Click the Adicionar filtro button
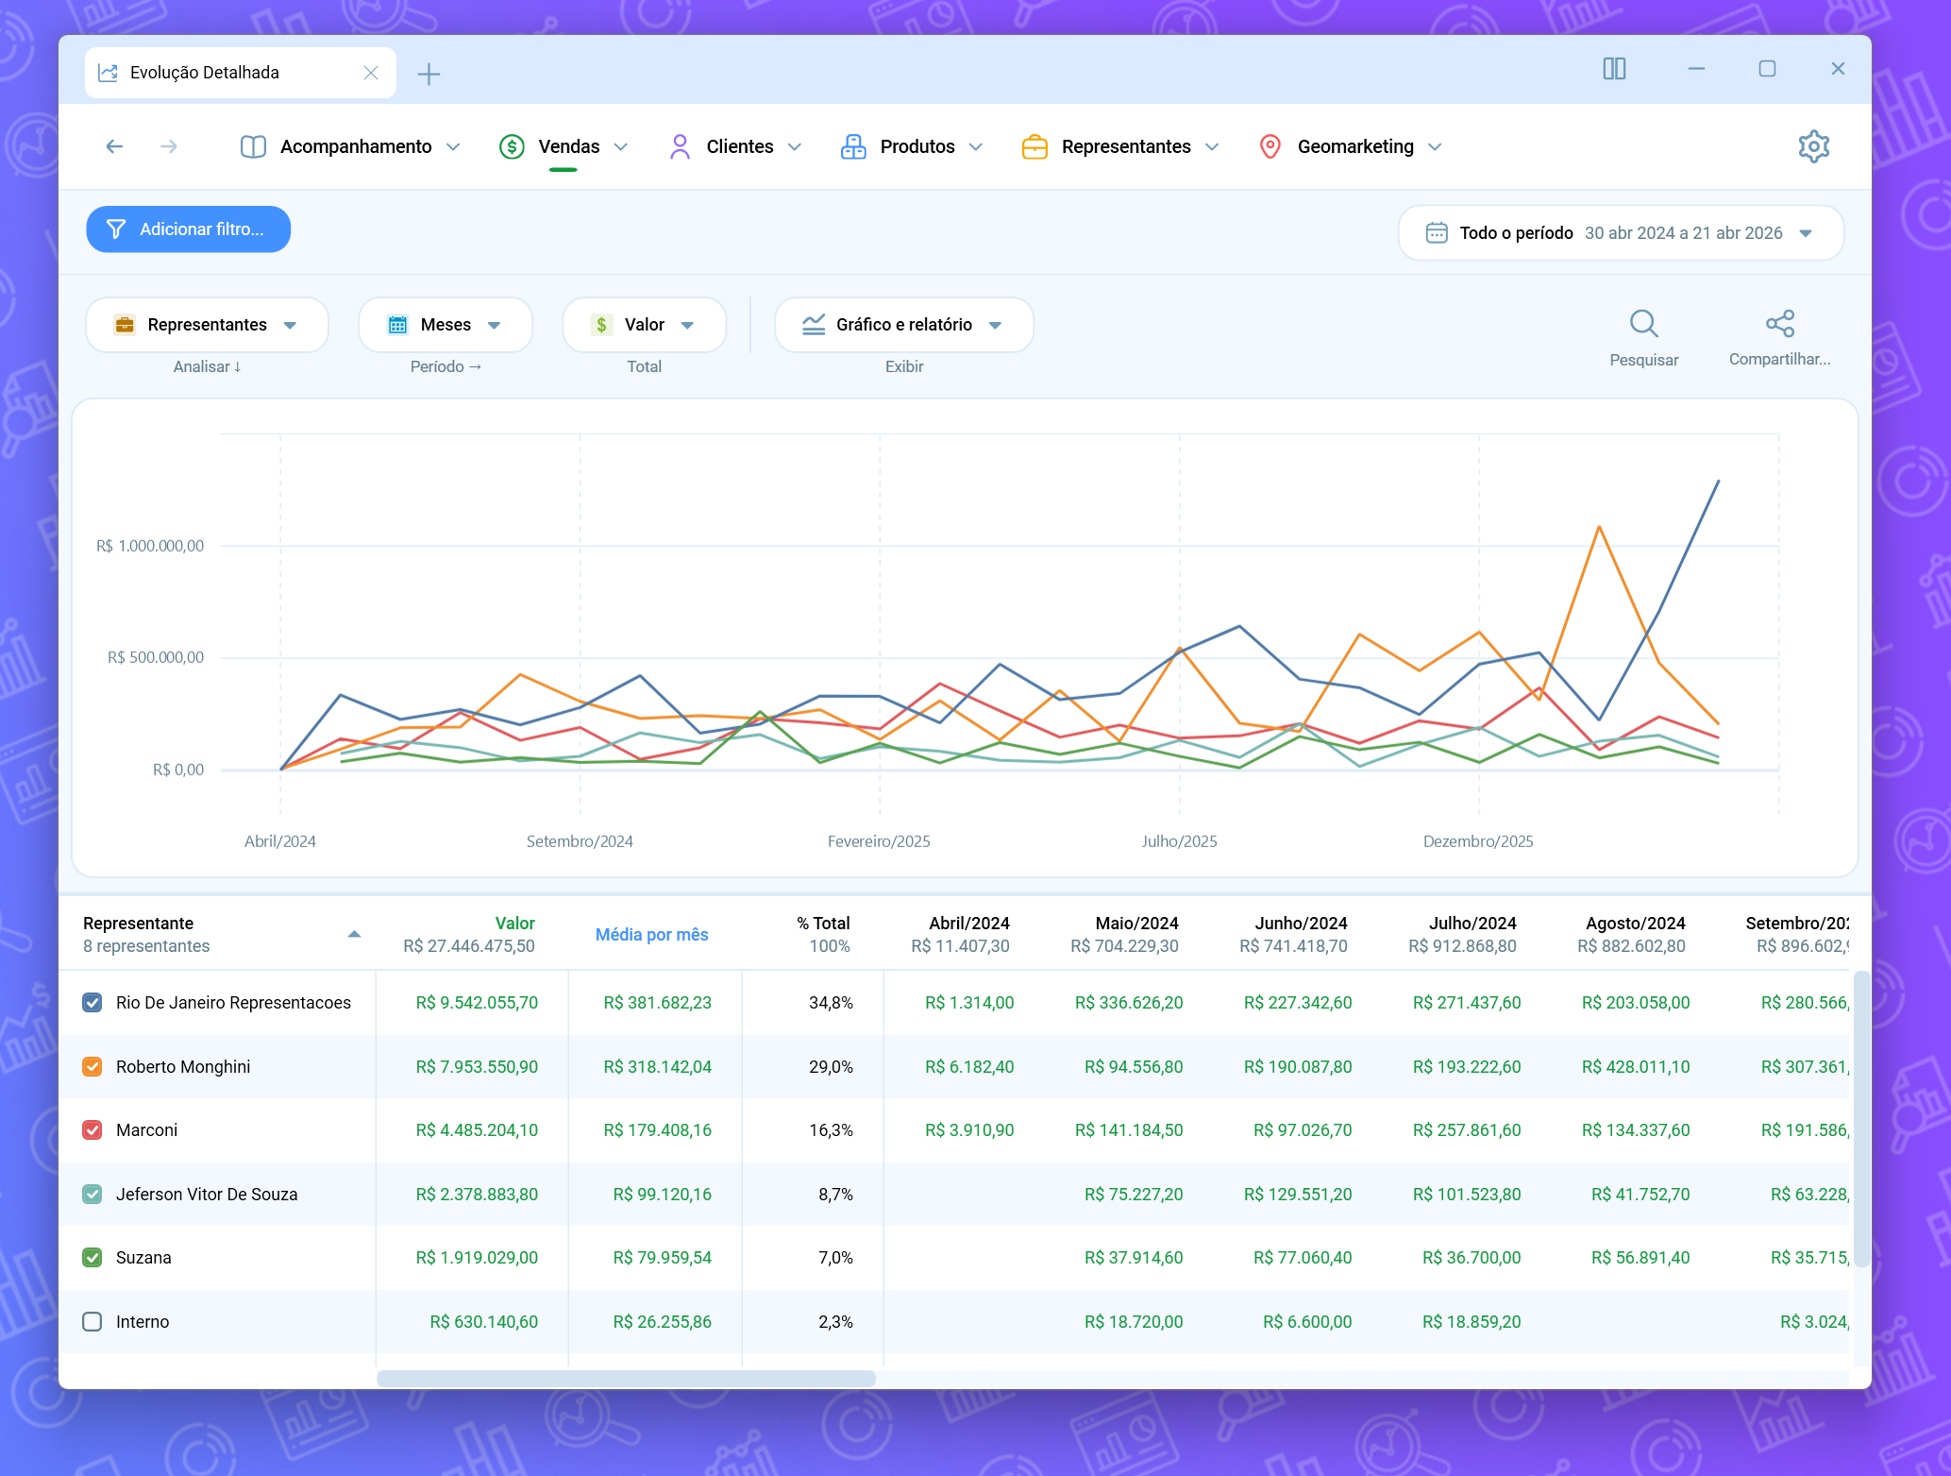This screenshot has width=1951, height=1476. coord(188,229)
